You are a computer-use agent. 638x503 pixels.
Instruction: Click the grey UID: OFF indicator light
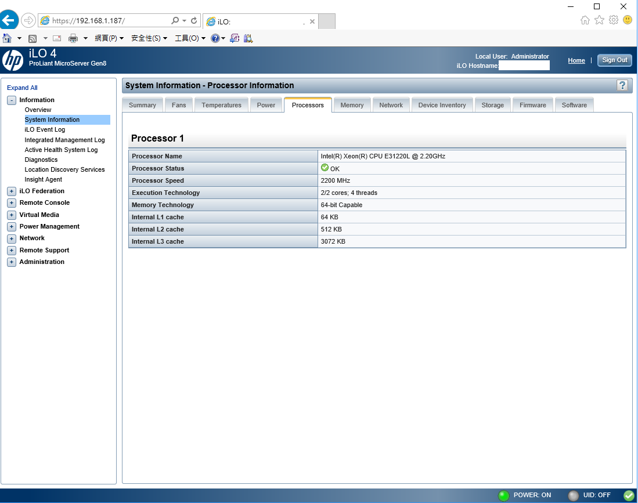574,495
